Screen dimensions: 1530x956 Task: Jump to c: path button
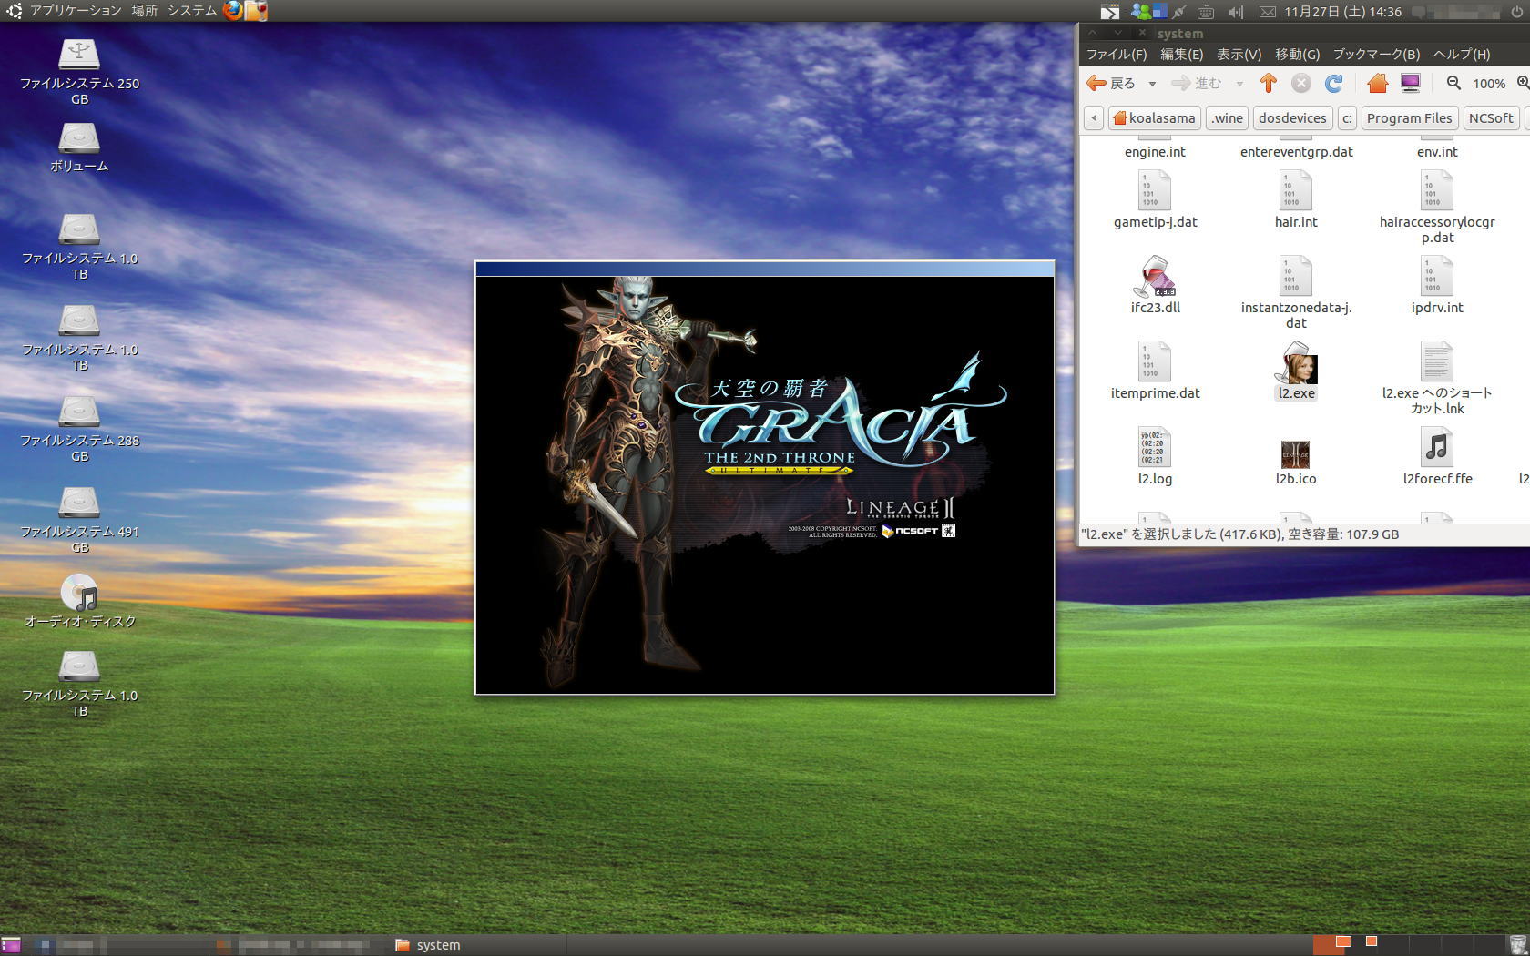(x=1347, y=117)
